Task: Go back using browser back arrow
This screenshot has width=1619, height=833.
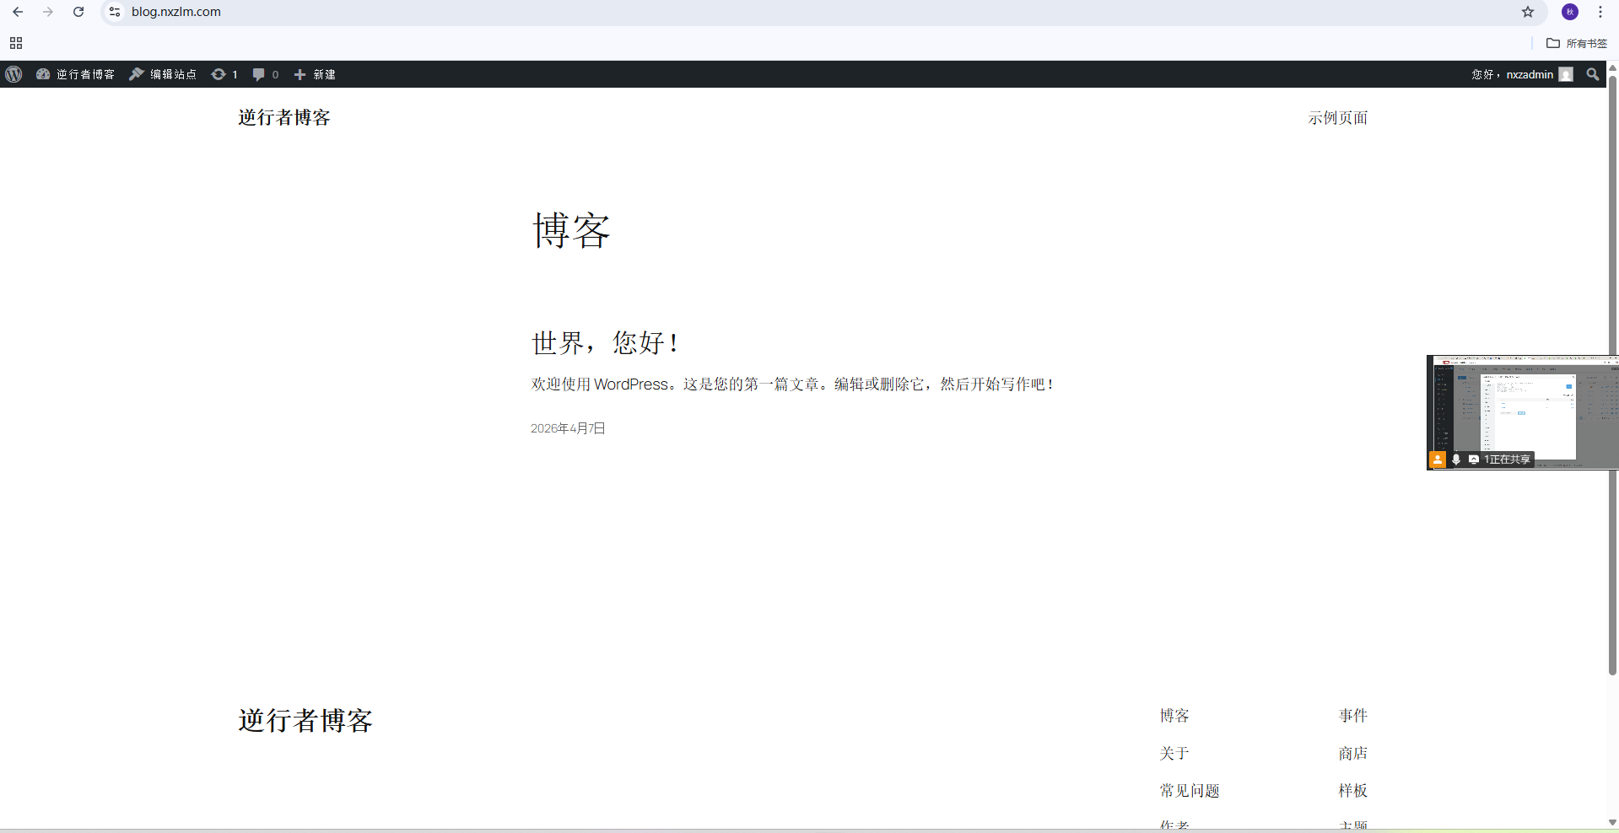Action: (x=18, y=12)
